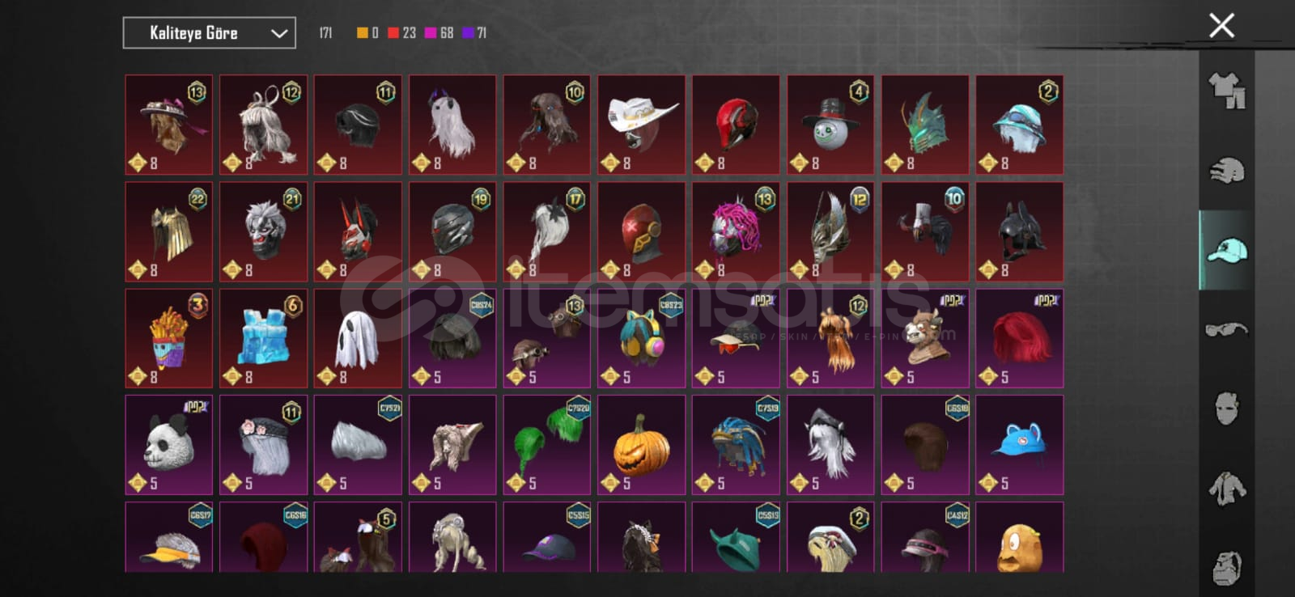Open the gorilla head category icon
This screenshot has width=1295, height=597.
[x=1227, y=567]
